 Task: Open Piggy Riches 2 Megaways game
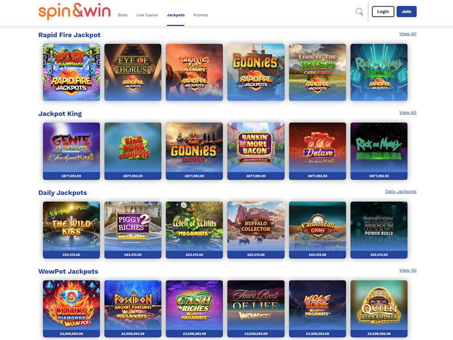coord(133,230)
